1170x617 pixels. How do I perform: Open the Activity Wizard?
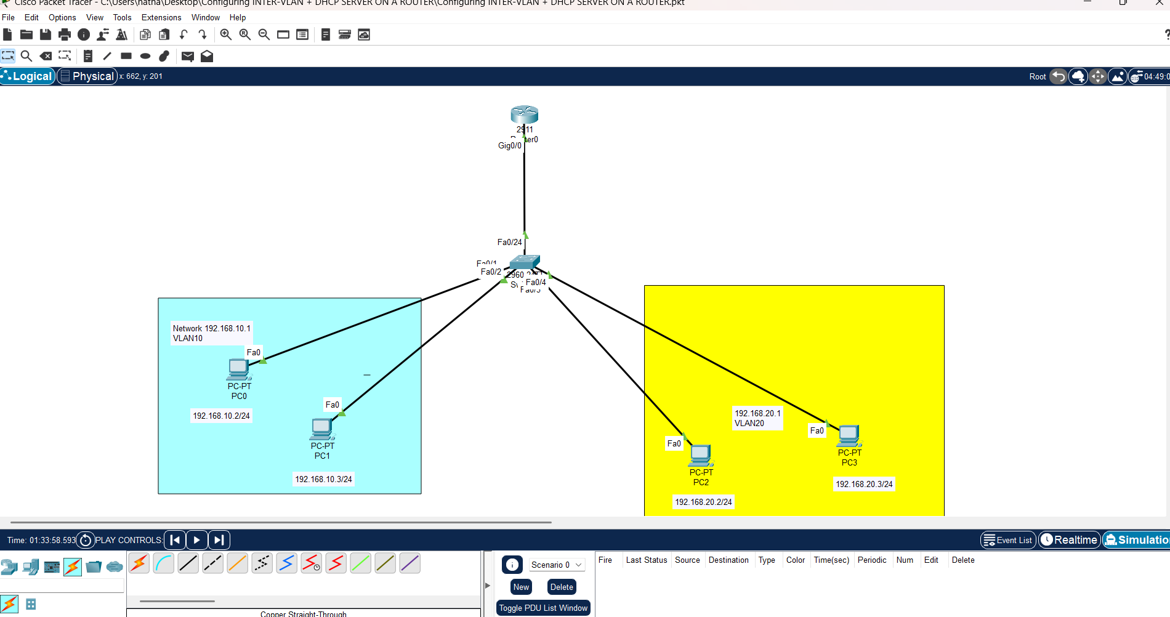[122, 34]
